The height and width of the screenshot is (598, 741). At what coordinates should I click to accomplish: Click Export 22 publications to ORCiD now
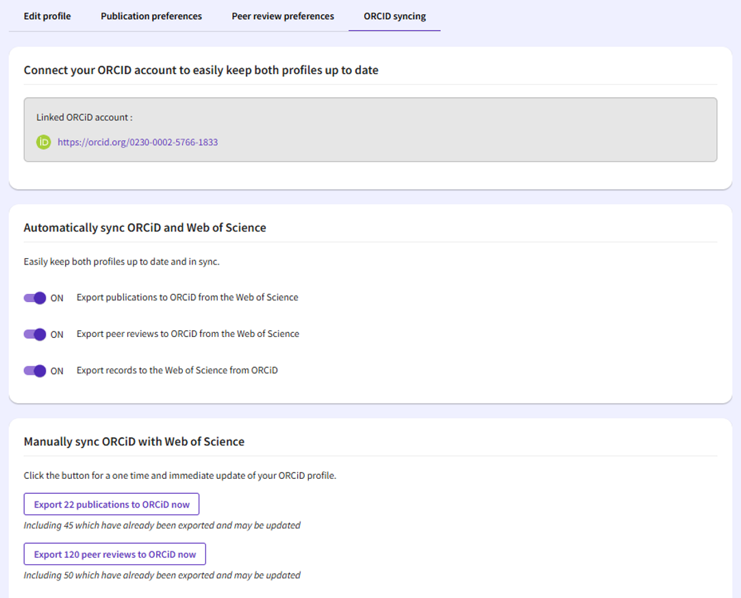111,503
